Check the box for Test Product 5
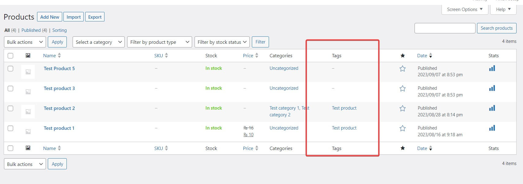 point(10,69)
